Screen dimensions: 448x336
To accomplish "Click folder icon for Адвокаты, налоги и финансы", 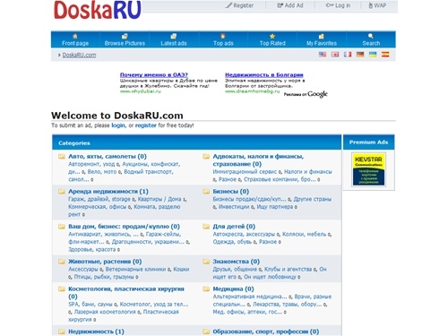I will click(206, 157).
